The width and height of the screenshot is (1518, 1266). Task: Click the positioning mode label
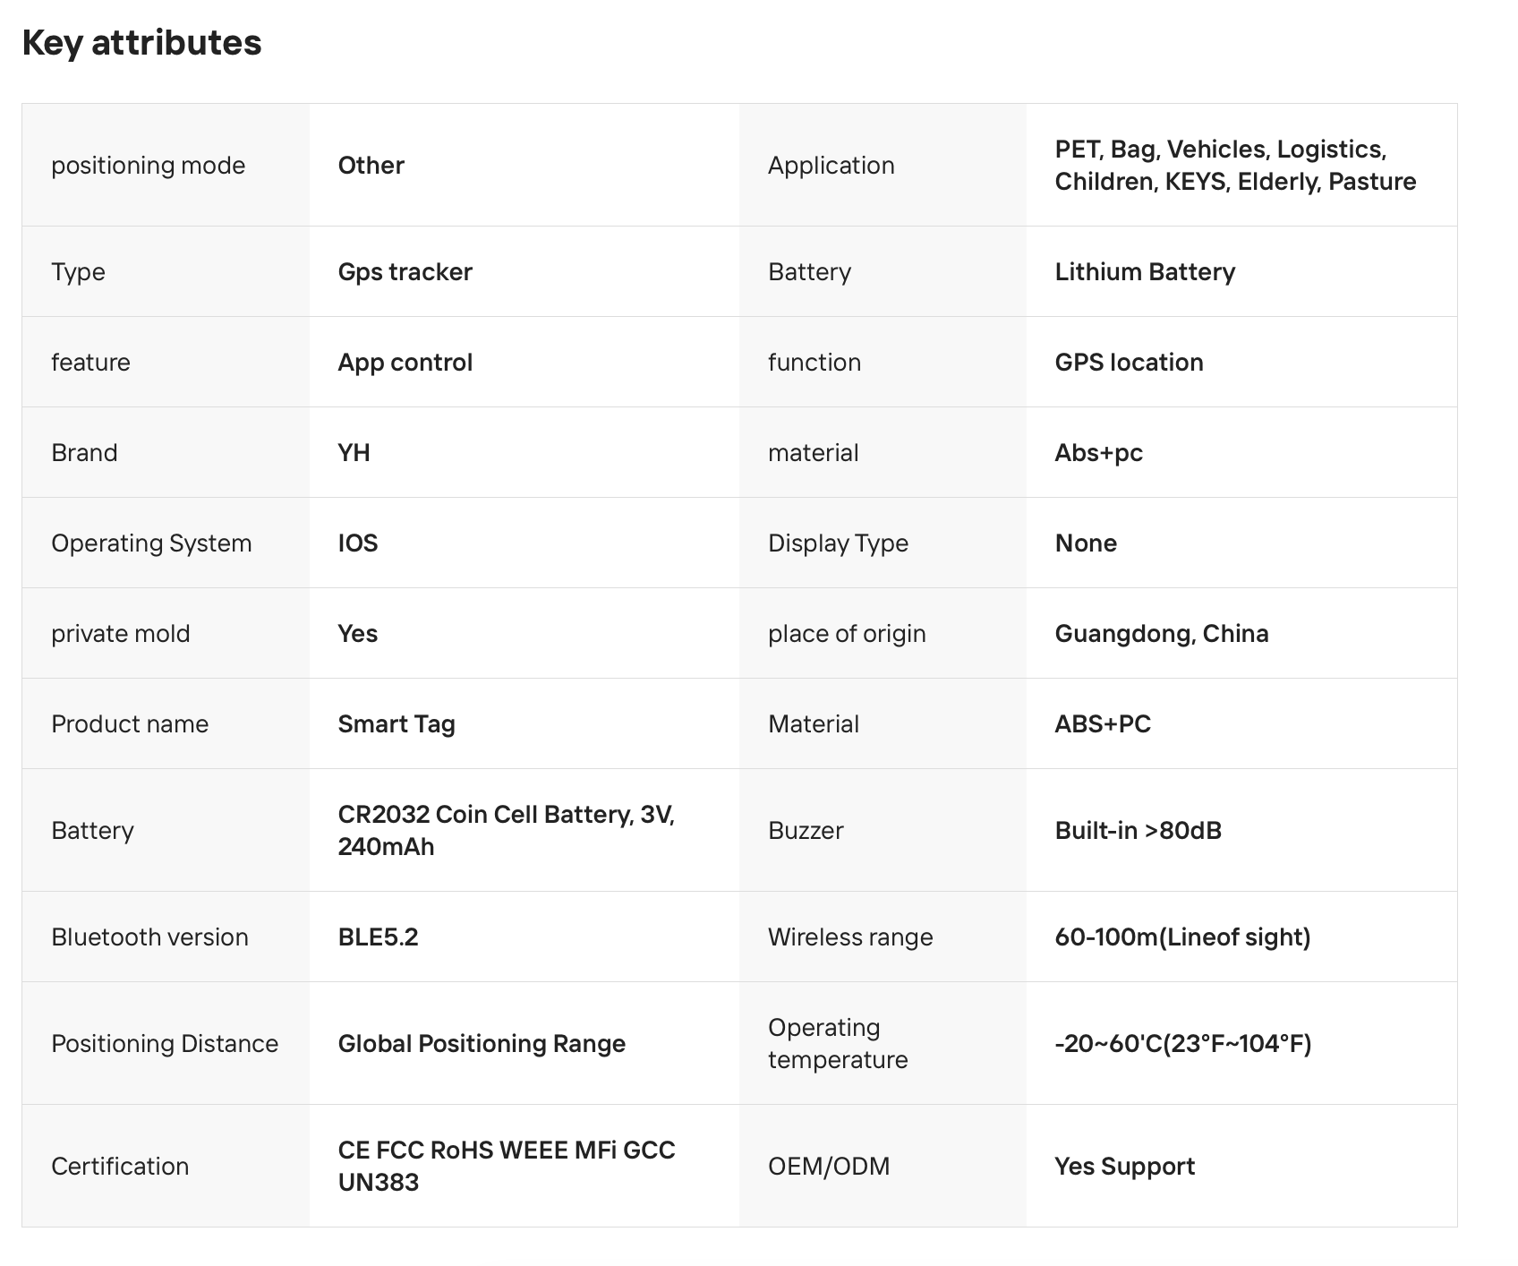[x=148, y=165]
